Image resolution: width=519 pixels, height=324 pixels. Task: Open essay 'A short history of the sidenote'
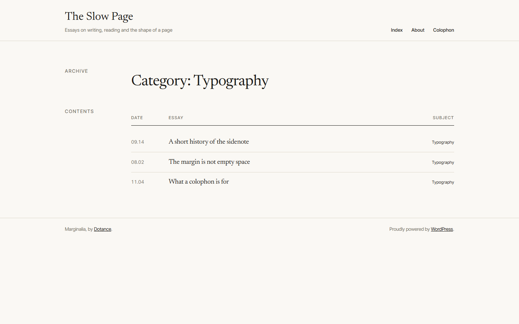209,142
